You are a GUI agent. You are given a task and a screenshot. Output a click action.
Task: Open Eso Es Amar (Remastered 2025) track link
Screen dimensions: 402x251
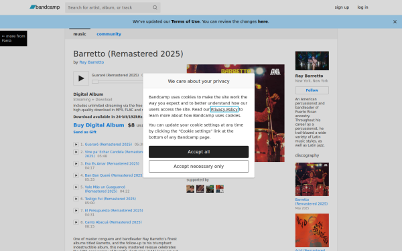(112, 164)
